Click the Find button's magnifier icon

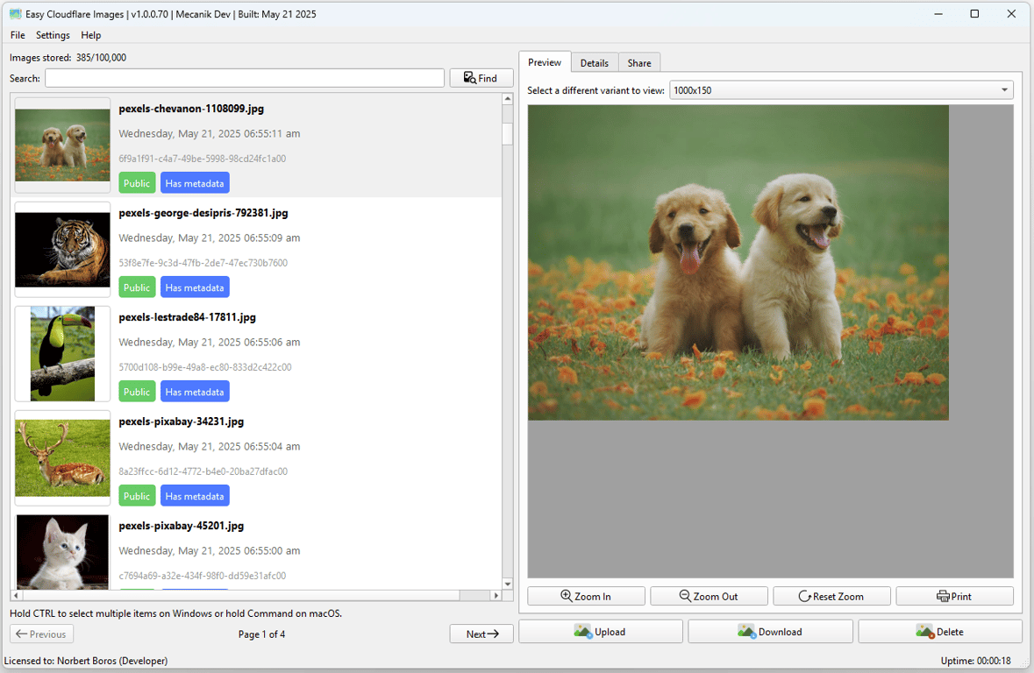click(x=469, y=78)
